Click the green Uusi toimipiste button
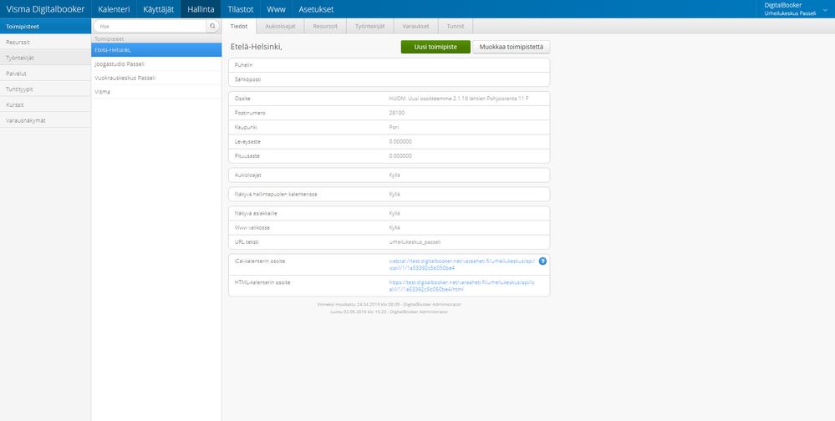The height and width of the screenshot is (421, 835). 435,47
